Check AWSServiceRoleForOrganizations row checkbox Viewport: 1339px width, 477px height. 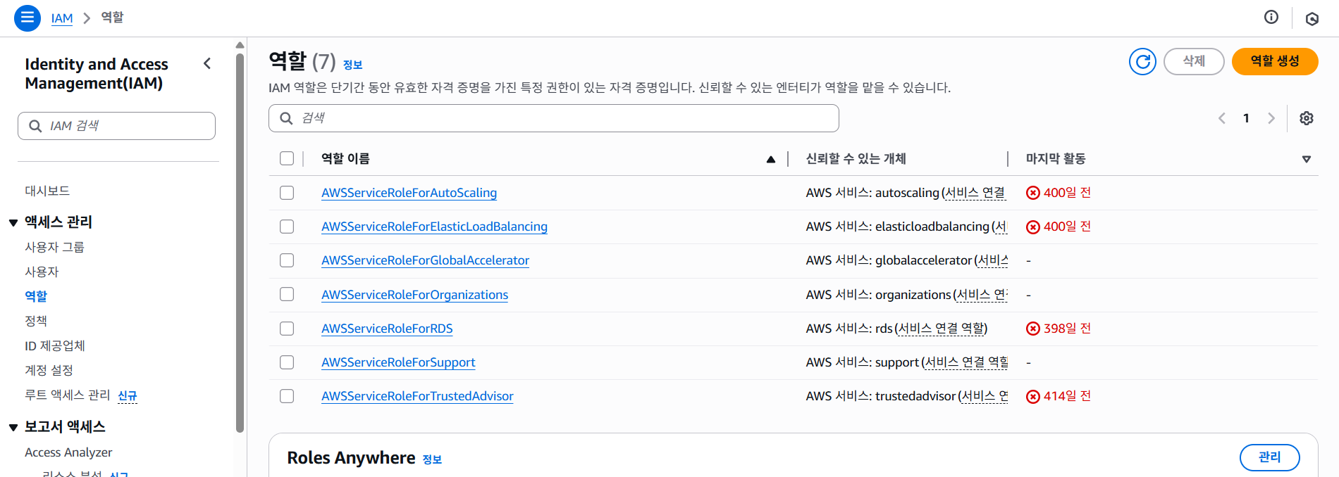point(287,294)
